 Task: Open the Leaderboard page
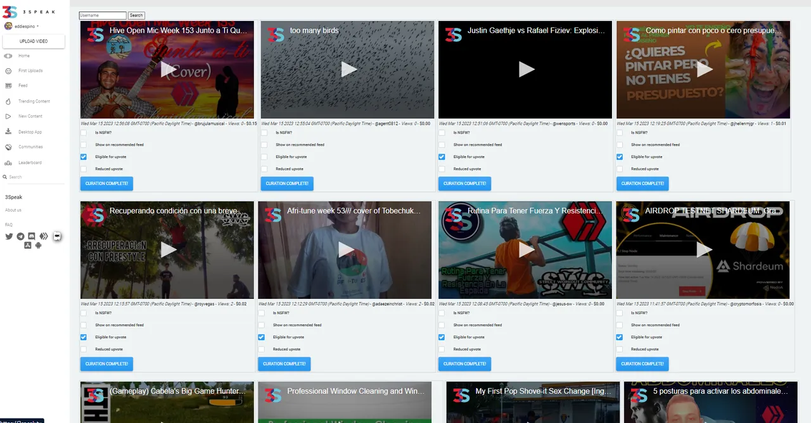30,163
